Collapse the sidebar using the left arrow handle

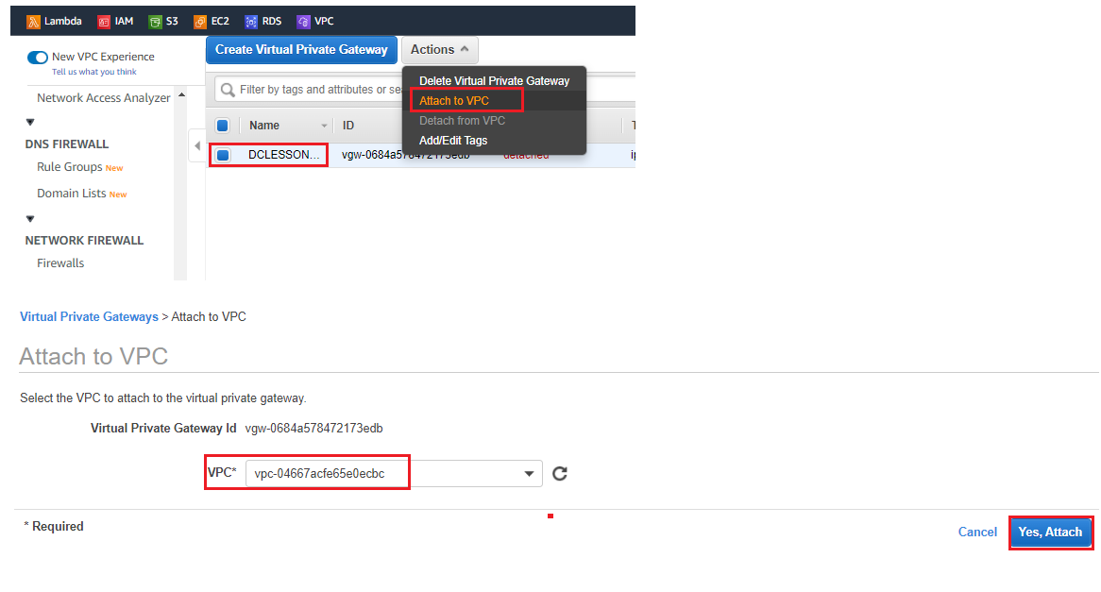tap(197, 146)
